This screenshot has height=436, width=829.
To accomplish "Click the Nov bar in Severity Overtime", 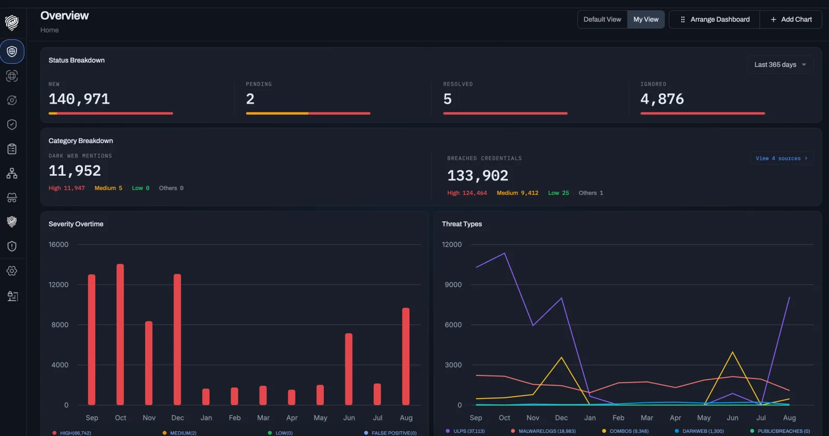I will (149, 363).
